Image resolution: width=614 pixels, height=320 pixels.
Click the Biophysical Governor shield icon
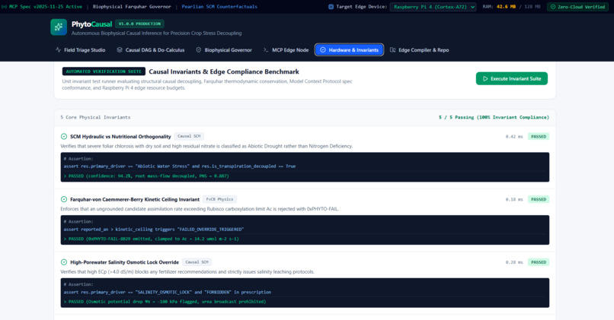pos(199,50)
